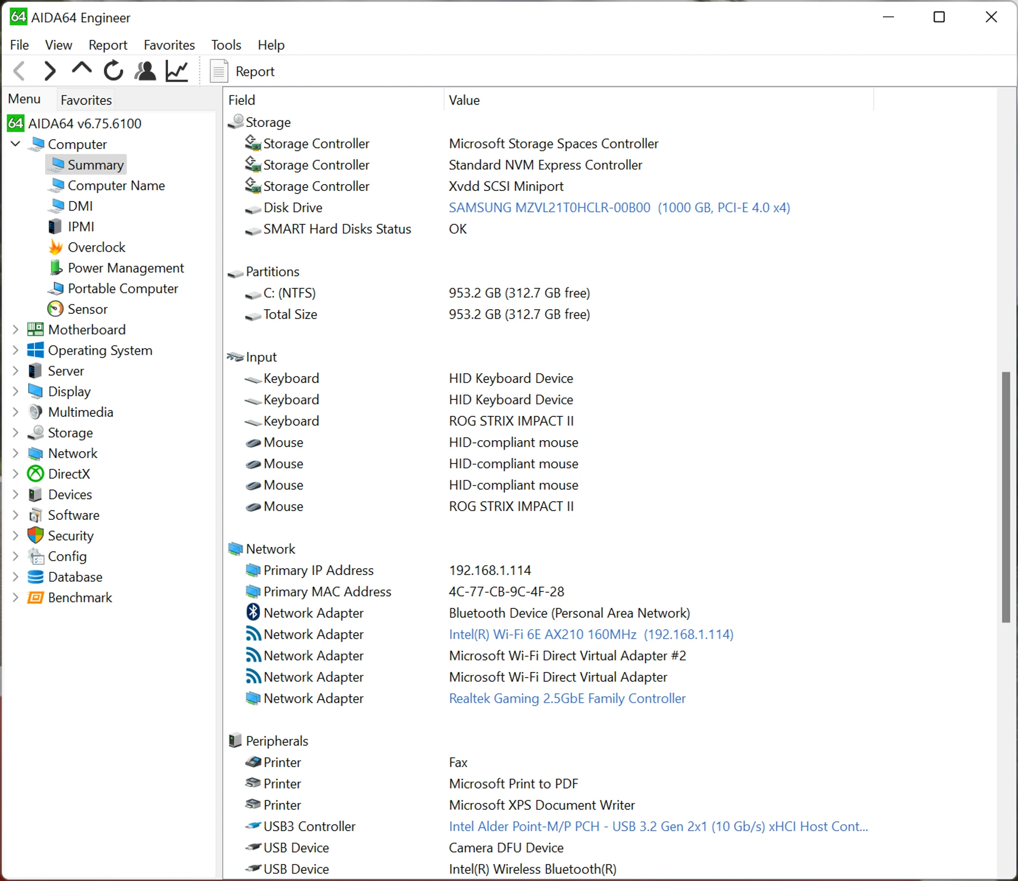Refresh the current page
The width and height of the screenshot is (1018, 881).
[113, 71]
